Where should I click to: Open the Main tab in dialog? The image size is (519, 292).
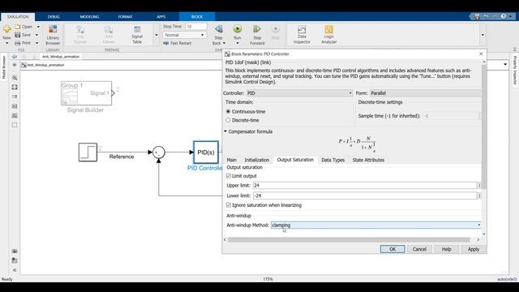231,160
